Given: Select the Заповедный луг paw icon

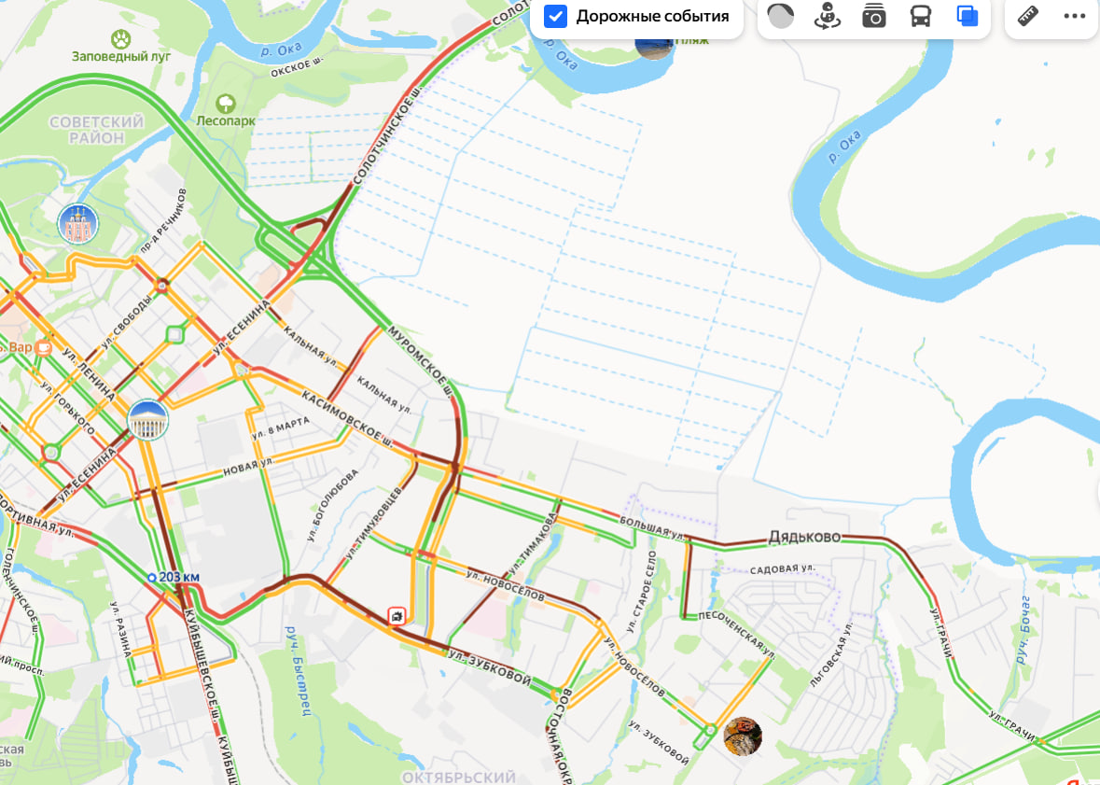Looking at the screenshot, I should point(120,38).
